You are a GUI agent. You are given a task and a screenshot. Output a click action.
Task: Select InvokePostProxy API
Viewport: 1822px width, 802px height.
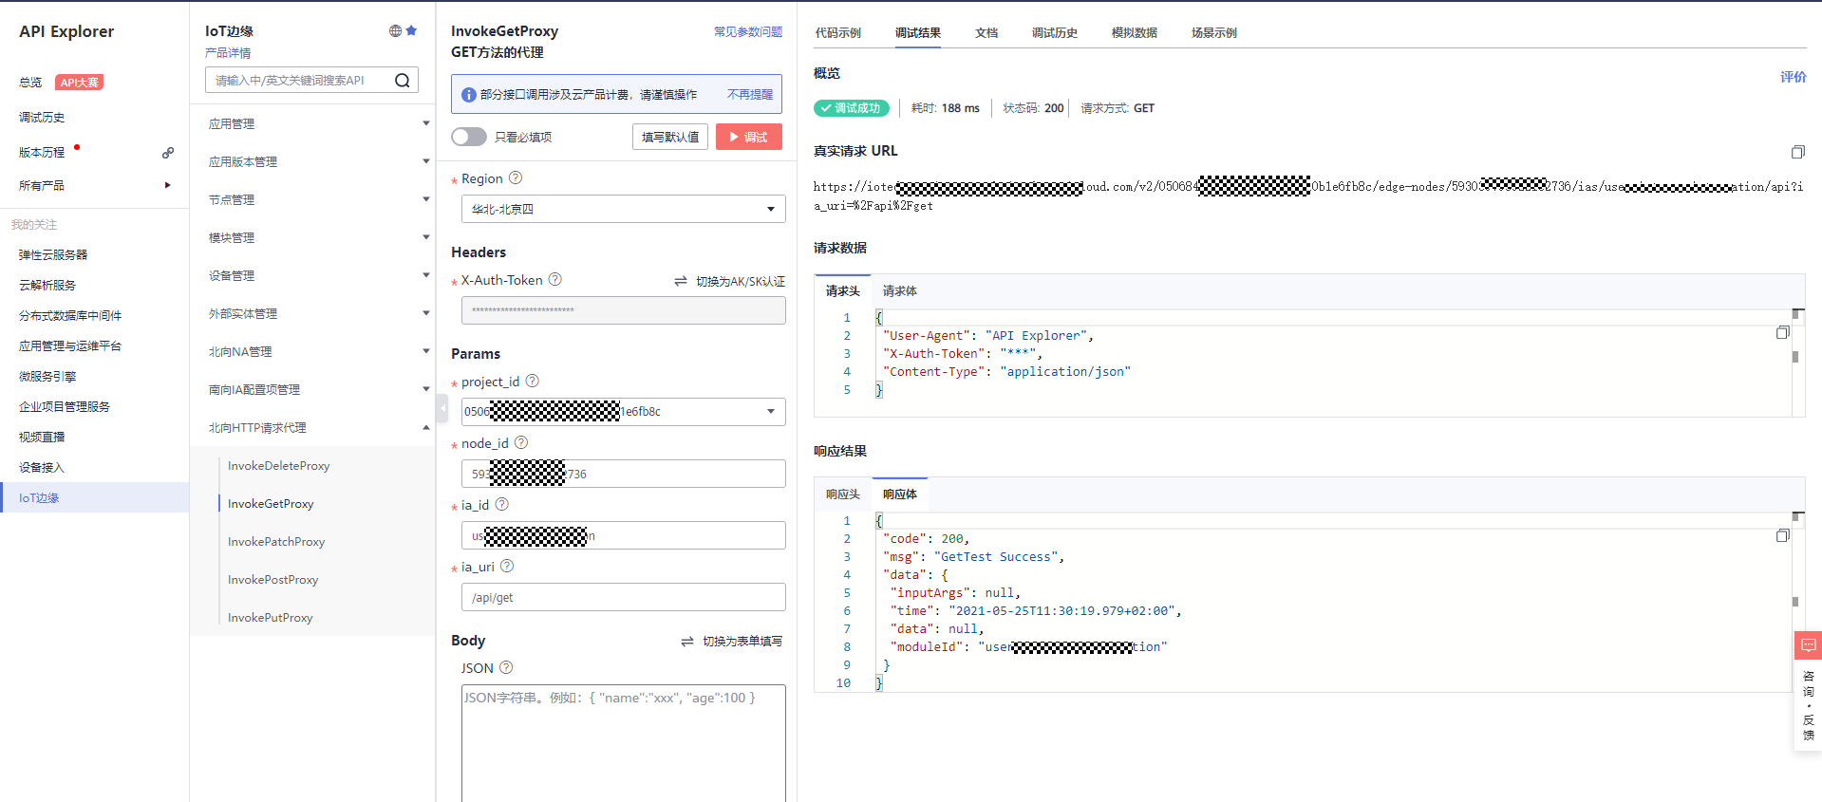coord(272,579)
